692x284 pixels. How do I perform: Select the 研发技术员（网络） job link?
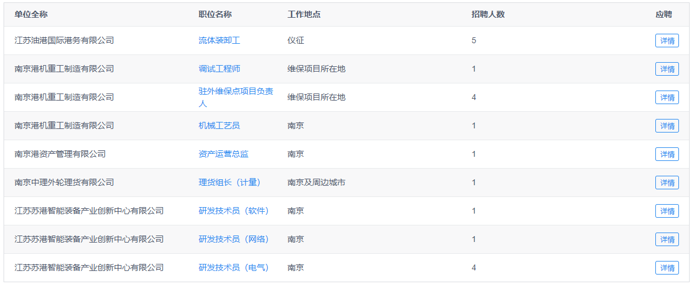[x=234, y=240]
